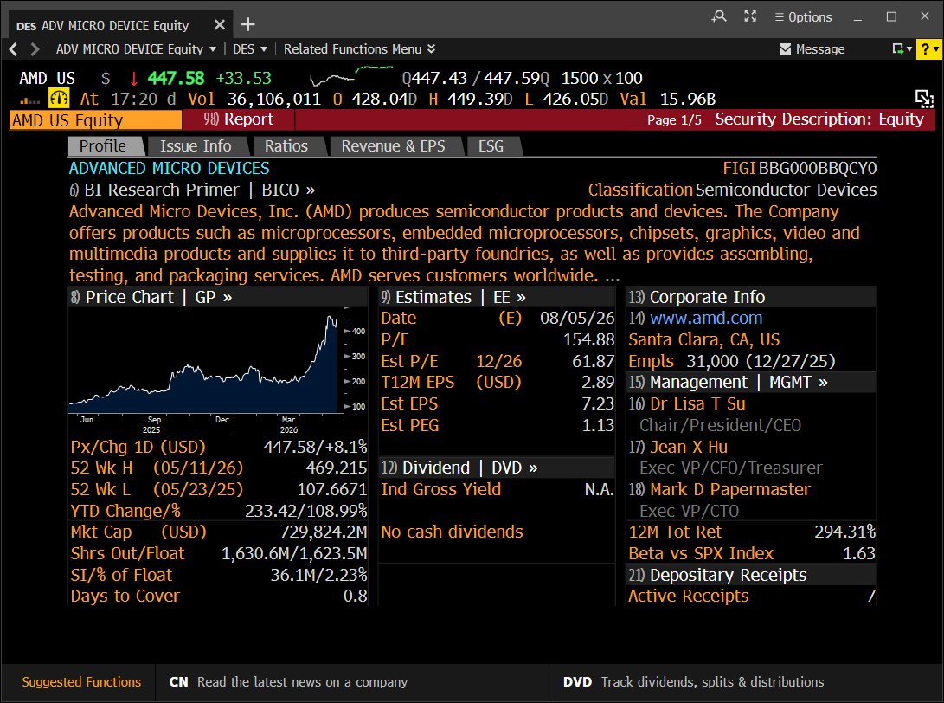Click the Est P/E 61.87 row

pyautogui.click(x=498, y=361)
